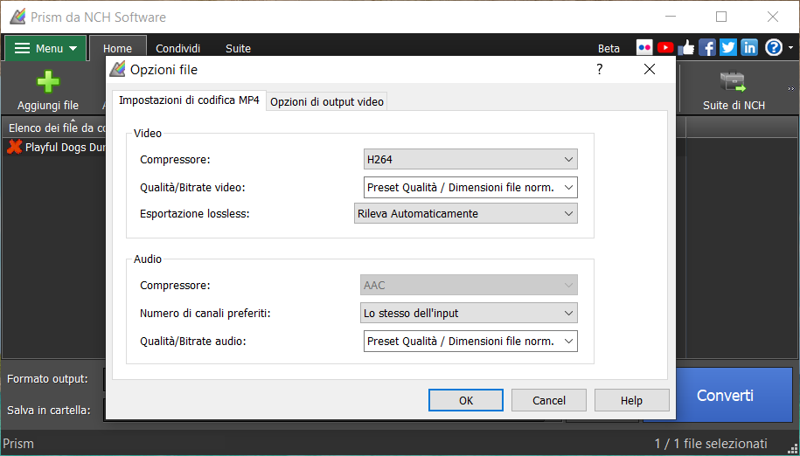Screen dimensions: 800x456
Task: Click the blue help question icon
Action: tap(774, 48)
